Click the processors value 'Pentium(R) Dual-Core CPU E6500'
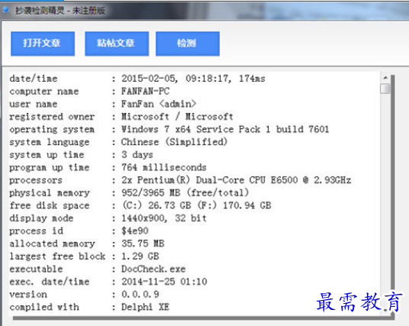The height and width of the screenshot is (326, 409). pos(217,180)
